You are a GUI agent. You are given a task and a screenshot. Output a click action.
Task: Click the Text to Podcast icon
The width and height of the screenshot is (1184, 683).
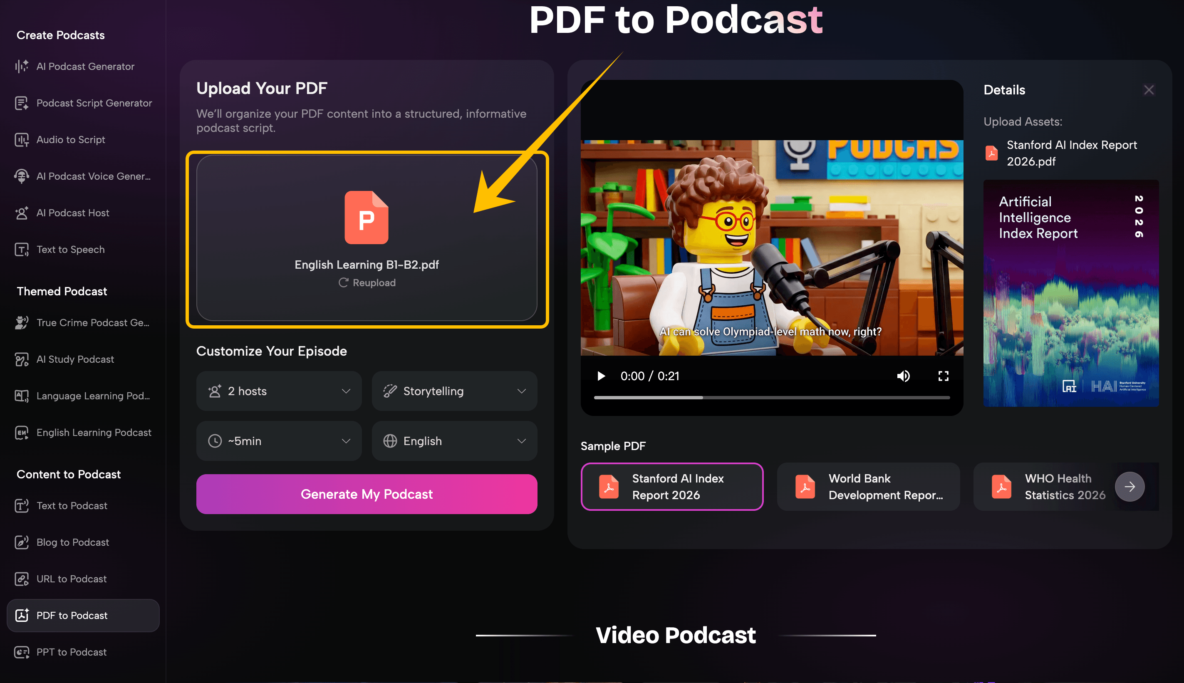click(x=22, y=505)
